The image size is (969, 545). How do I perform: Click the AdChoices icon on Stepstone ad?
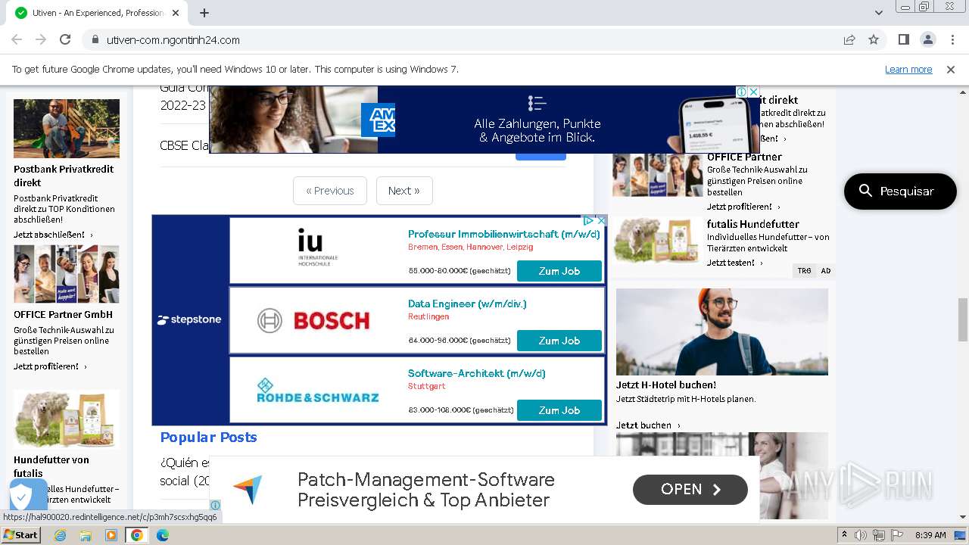tap(588, 220)
